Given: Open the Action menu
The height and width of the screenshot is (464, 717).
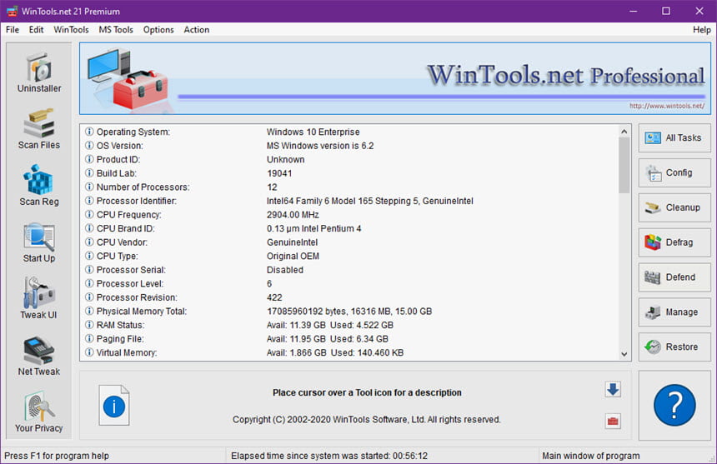Looking at the screenshot, I should pos(197,30).
